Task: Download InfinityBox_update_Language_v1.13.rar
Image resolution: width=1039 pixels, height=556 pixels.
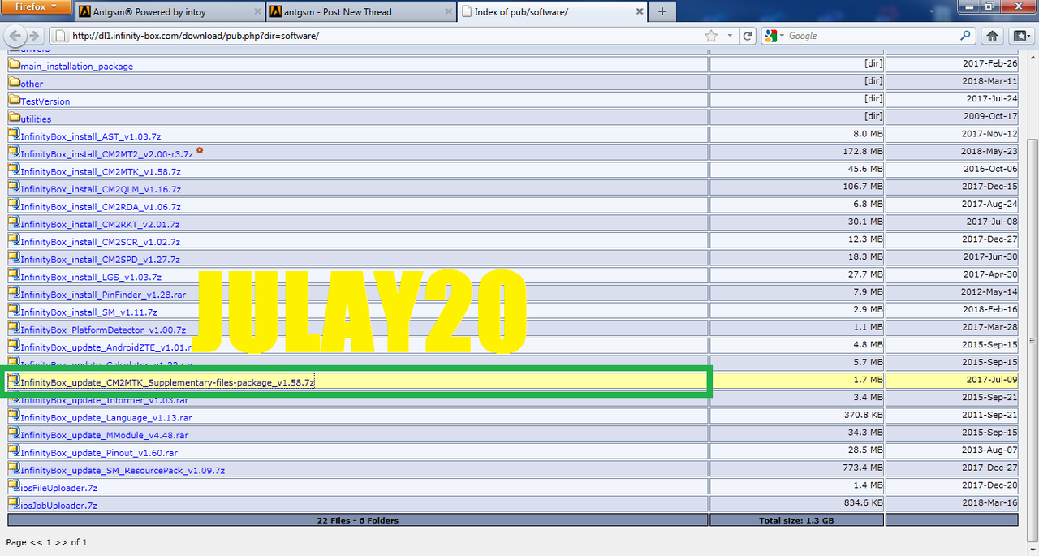Action: [106, 418]
